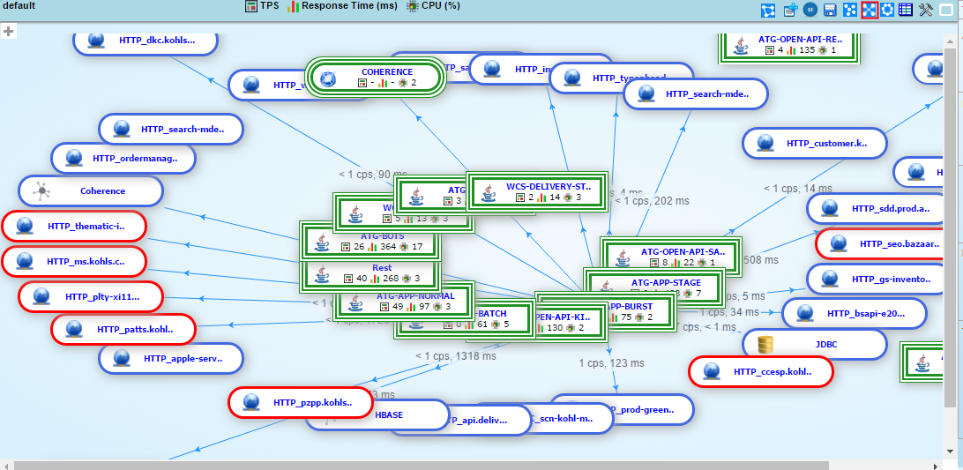Select the ATG-APP-NORMAL node

click(x=406, y=301)
